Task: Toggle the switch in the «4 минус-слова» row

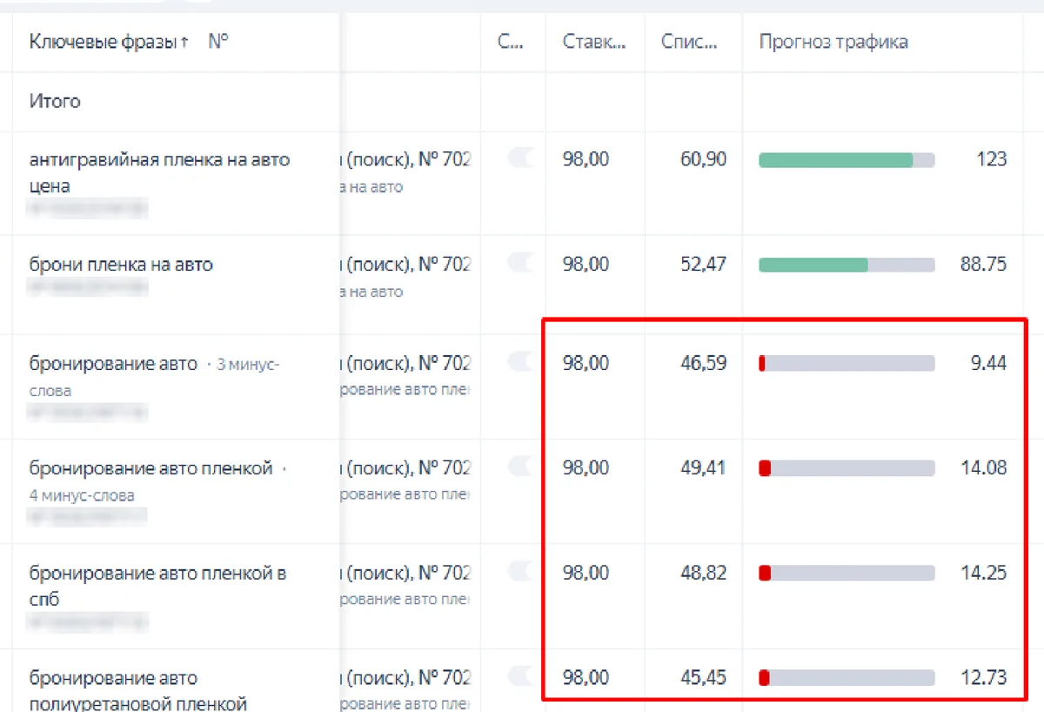Action: 520,467
